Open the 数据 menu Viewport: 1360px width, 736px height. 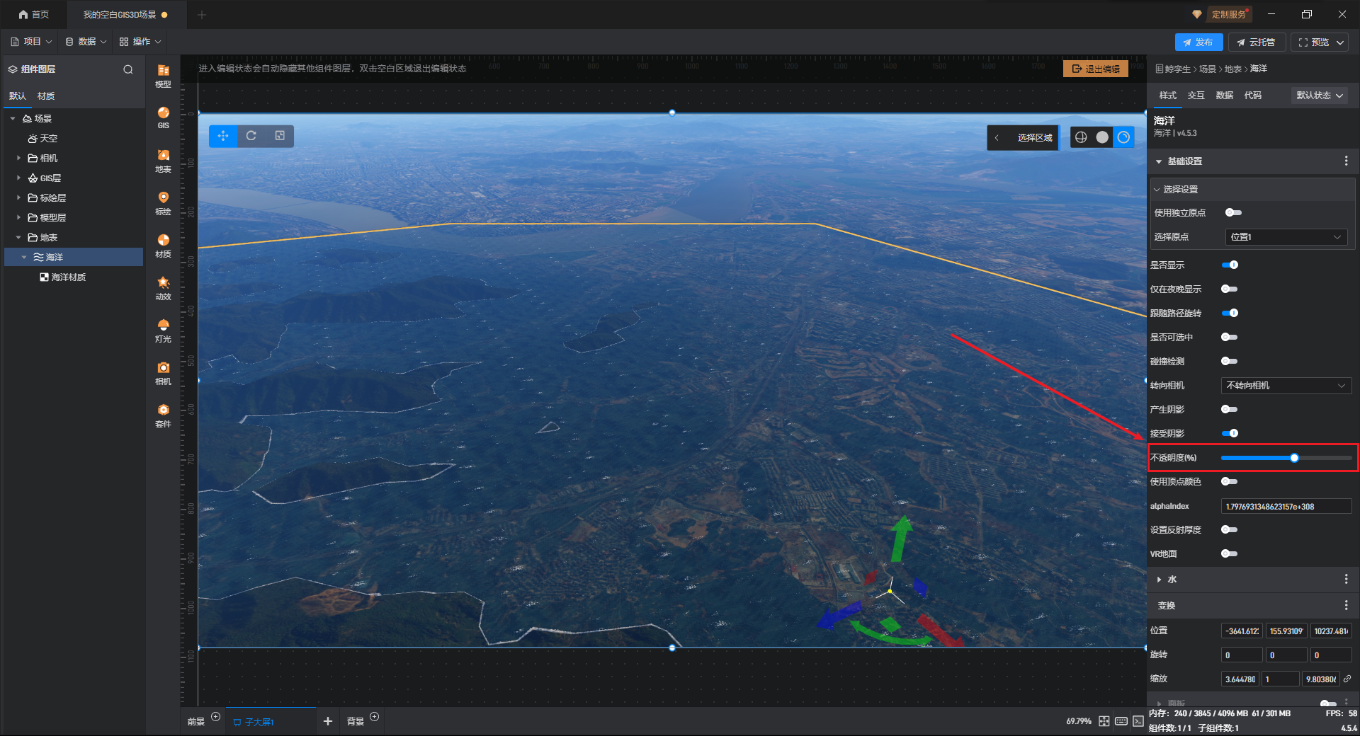pyautogui.click(x=86, y=42)
